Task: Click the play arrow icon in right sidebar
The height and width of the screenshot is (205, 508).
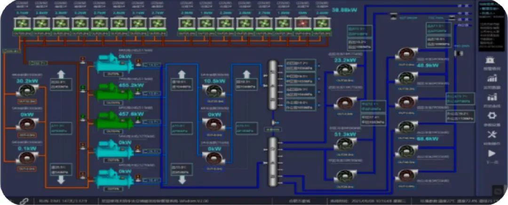Action: pyautogui.click(x=492, y=153)
